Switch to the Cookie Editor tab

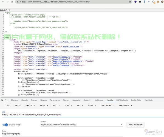(136, 100)
